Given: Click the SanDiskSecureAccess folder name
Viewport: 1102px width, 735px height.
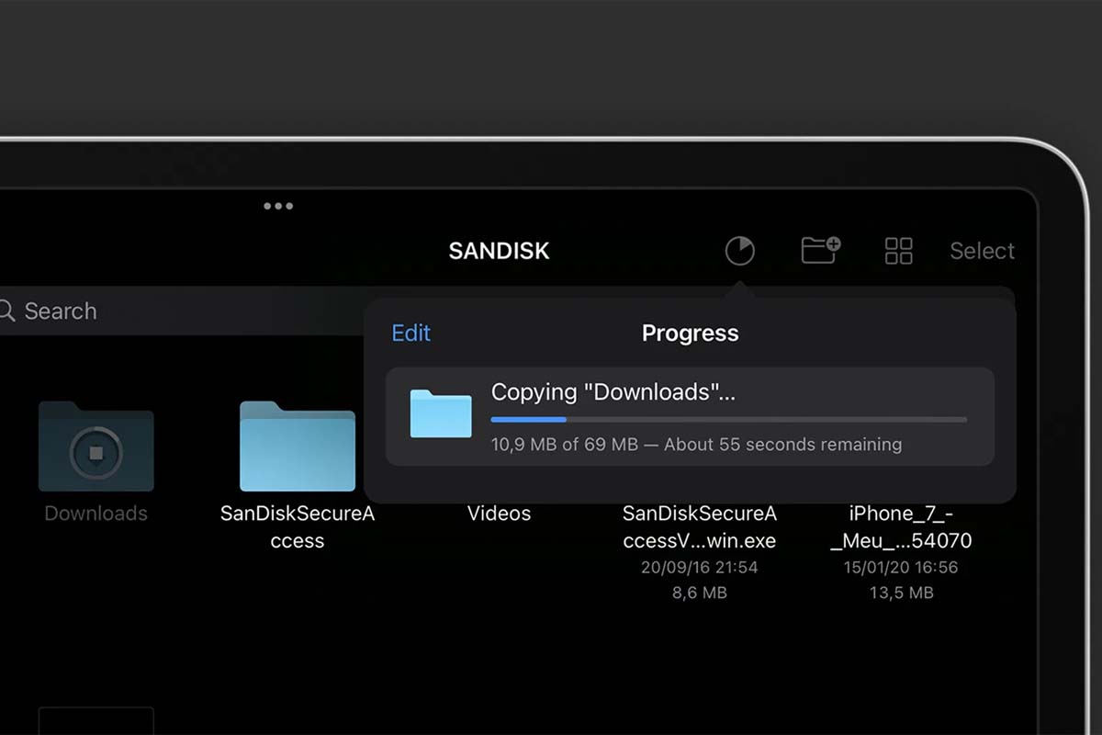Looking at the screenshot, I should (298, 526).
